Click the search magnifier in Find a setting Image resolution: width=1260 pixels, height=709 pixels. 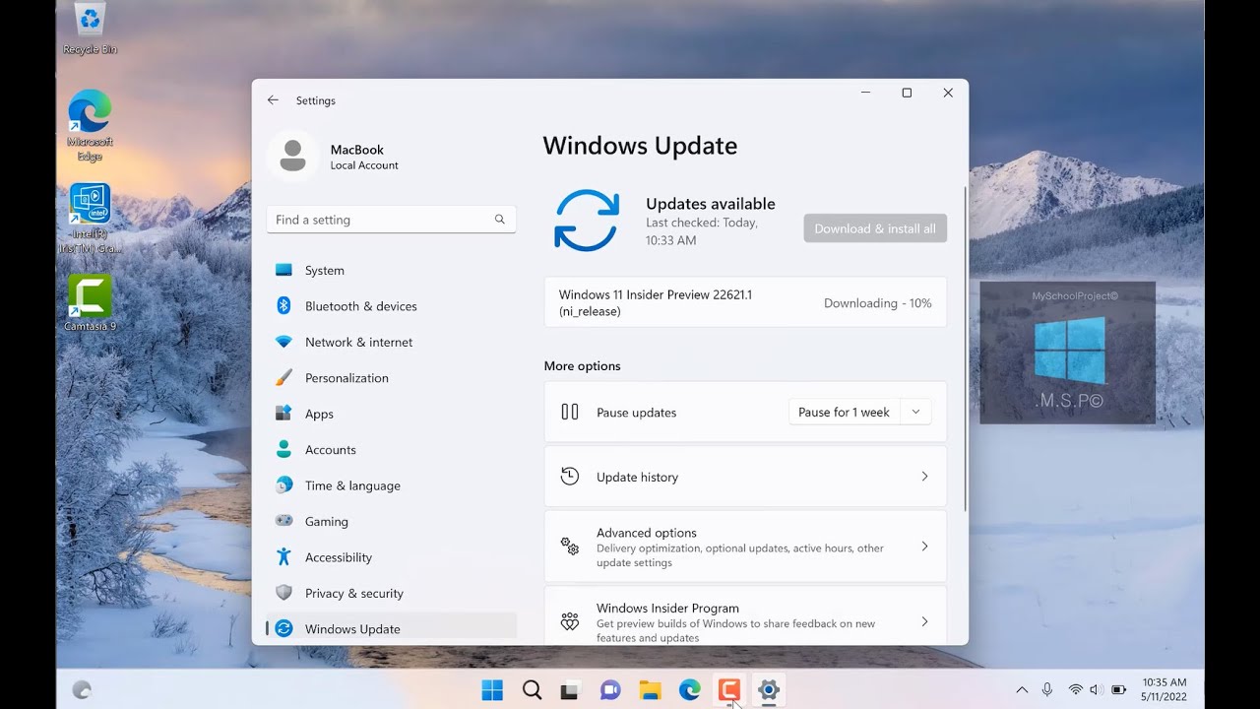point(500,220)
